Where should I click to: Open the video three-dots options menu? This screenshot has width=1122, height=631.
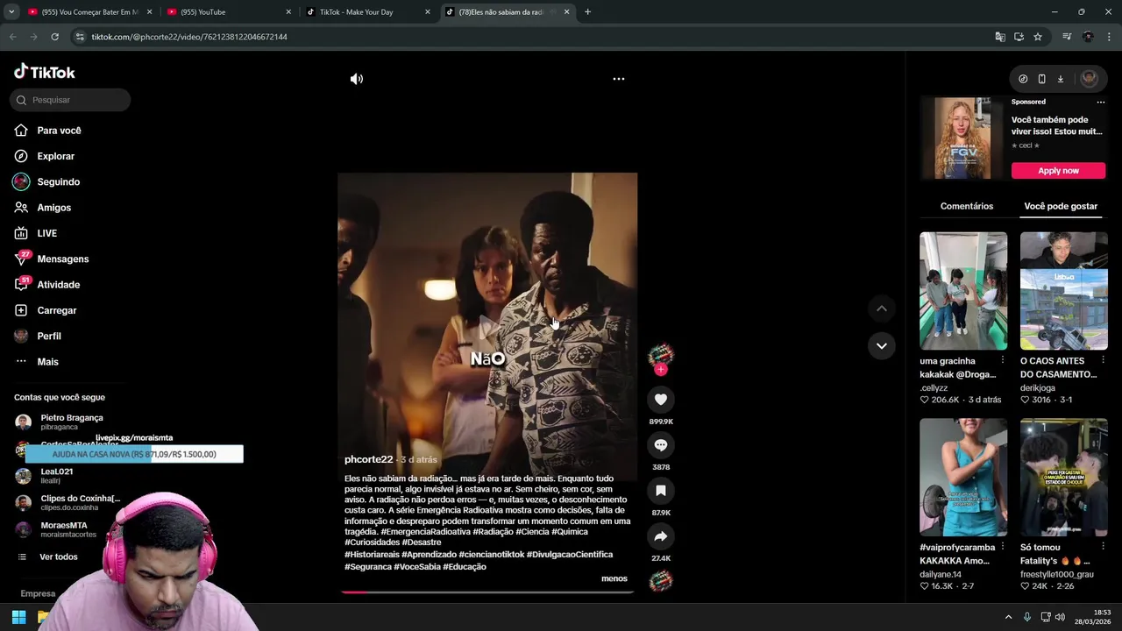point(619,79)
